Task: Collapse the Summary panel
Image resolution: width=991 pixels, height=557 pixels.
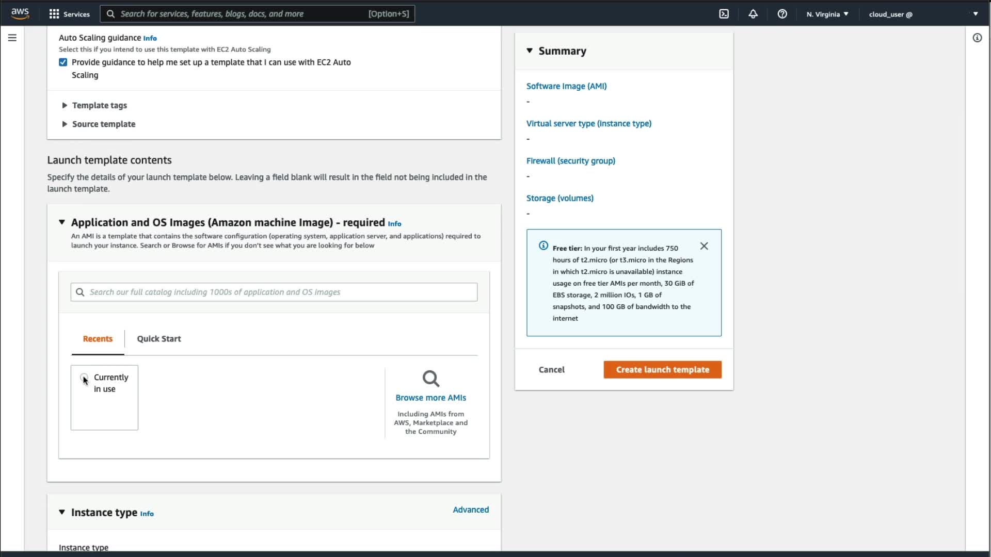Action: [x=530, y=51]
